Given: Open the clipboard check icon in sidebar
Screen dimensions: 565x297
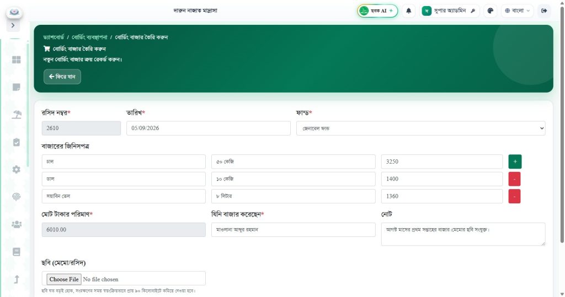Looking at the screenshot, I should click(16, 142).
